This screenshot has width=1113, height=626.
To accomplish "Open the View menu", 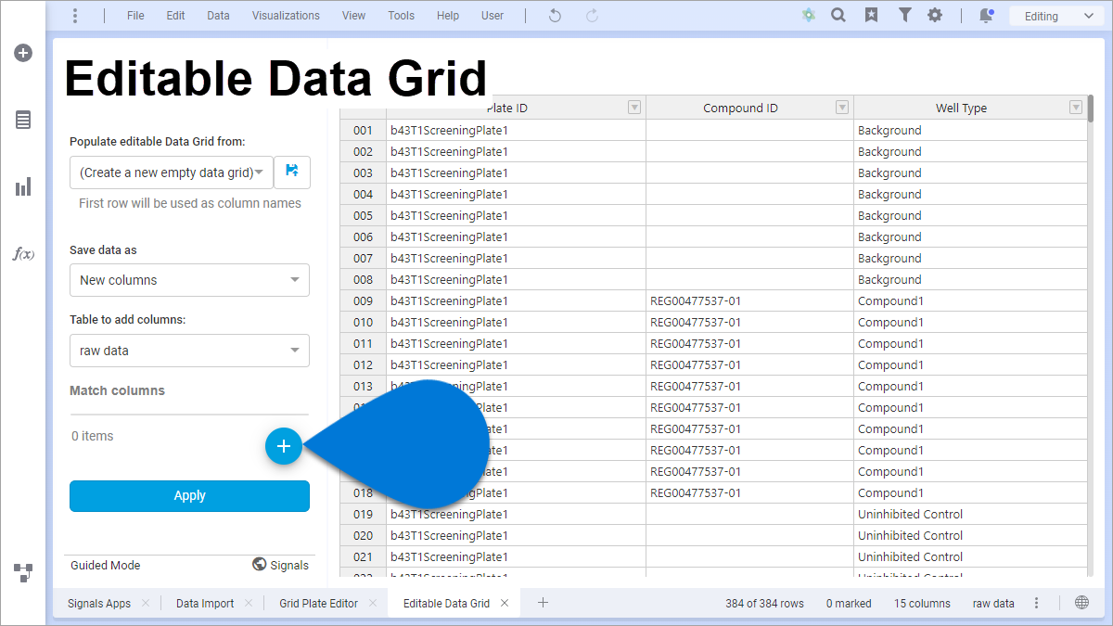I will click(353, 16).
